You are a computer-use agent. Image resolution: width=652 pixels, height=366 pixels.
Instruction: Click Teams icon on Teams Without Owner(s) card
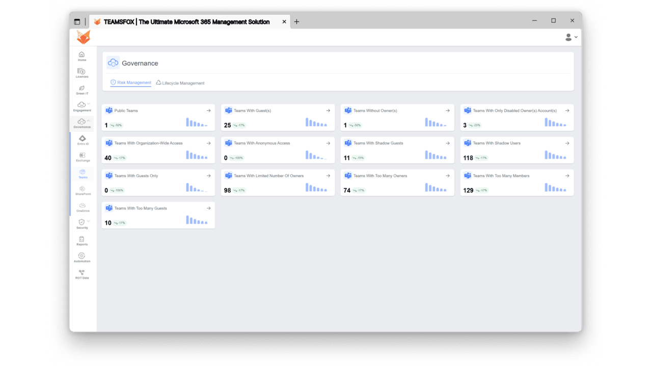(348, 110)
